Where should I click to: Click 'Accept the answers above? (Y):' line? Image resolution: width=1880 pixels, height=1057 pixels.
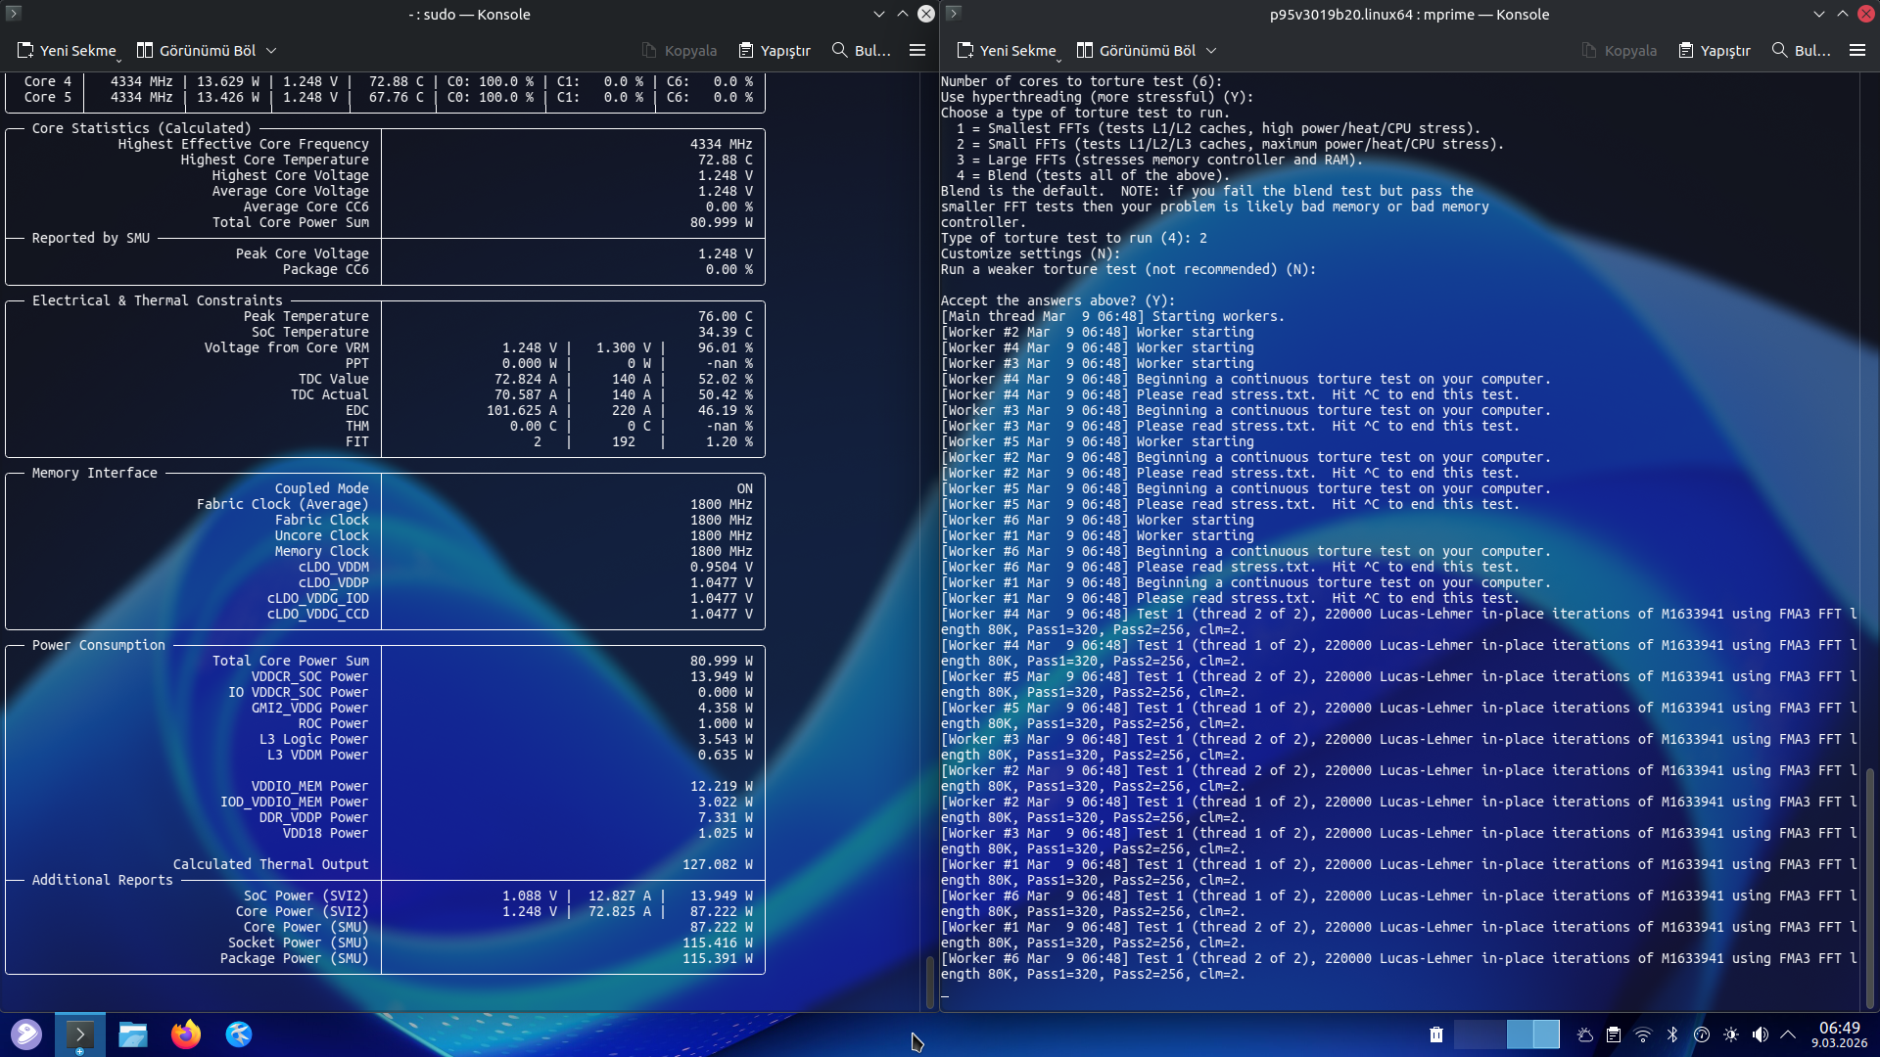coord(1057,300)
